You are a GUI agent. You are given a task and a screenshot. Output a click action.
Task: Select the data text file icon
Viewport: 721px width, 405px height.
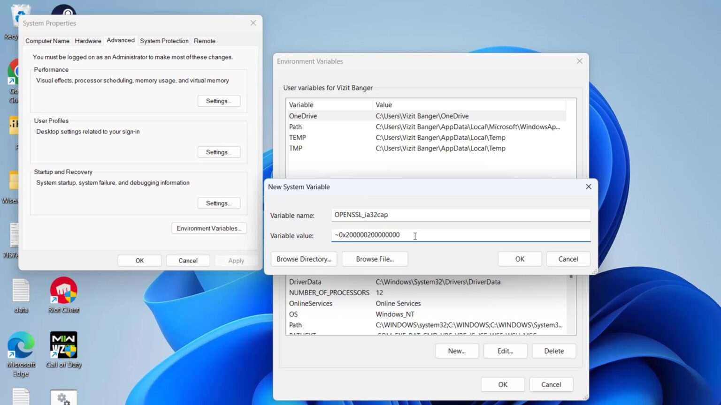[x=21, y=292]
